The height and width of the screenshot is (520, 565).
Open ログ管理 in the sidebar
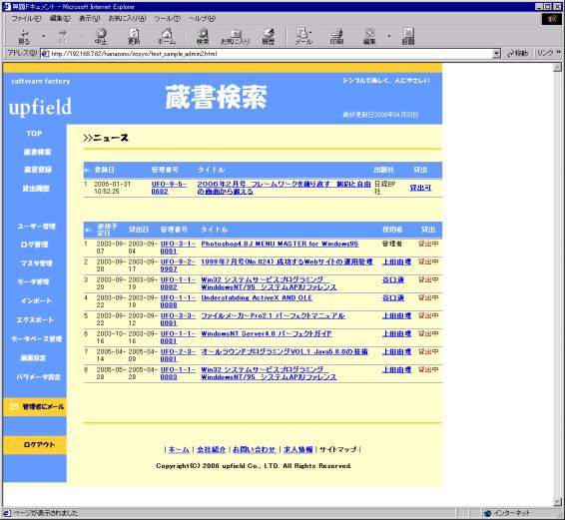[34, 245]
